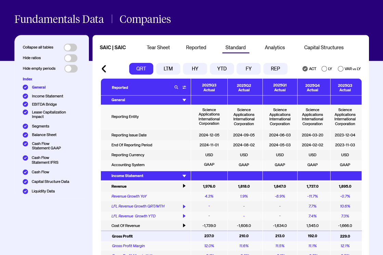Image resolution: width=383 pixels, height=255 pixels.
Task: Expand the Revenue row triangle
Action: [x=184, y=186]
